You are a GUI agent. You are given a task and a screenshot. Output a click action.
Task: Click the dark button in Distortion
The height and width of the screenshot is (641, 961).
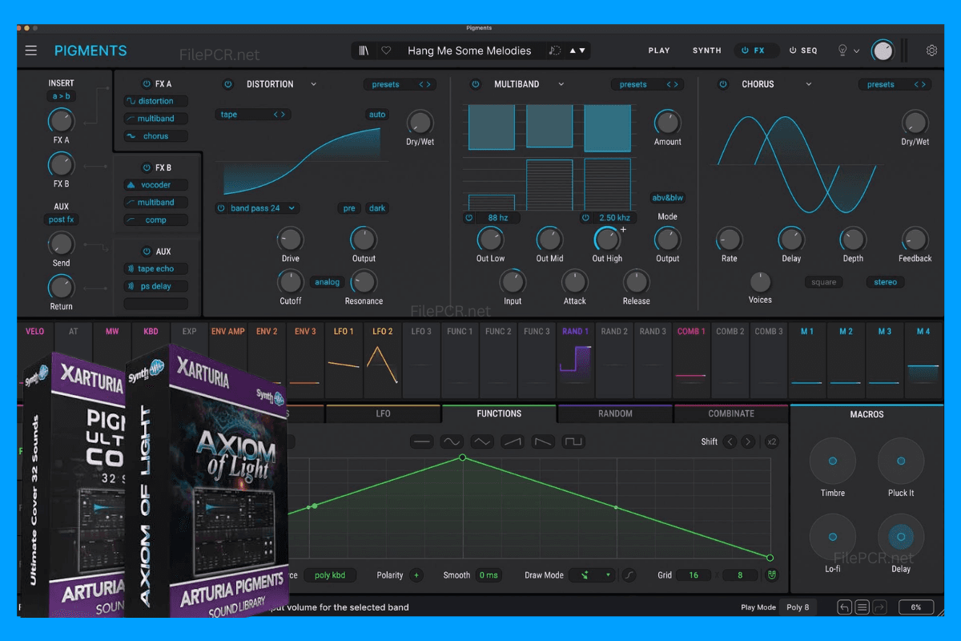tap(376, 208)
